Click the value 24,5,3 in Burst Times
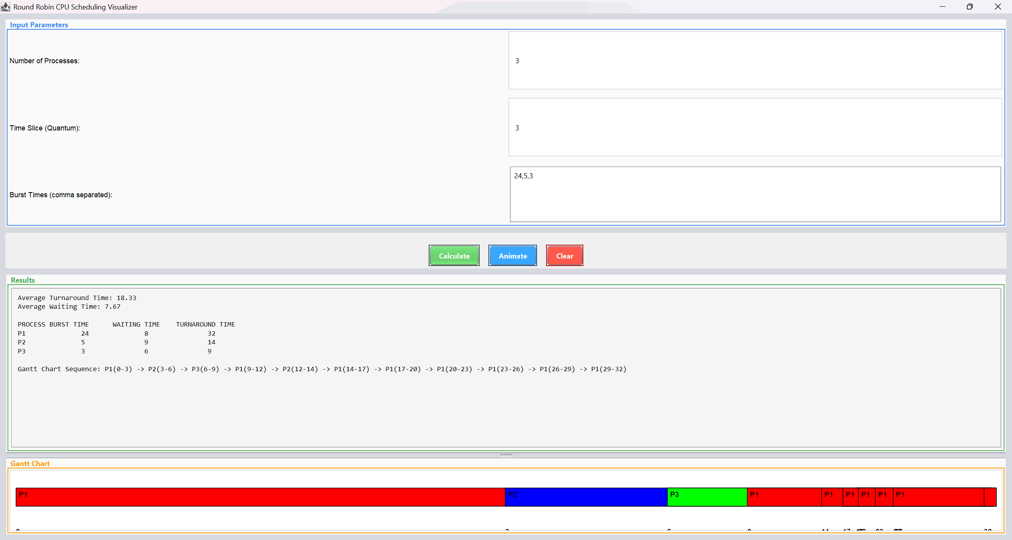Image resolution: width=1012 pixels, height=540 pixels. click(523, 176)
